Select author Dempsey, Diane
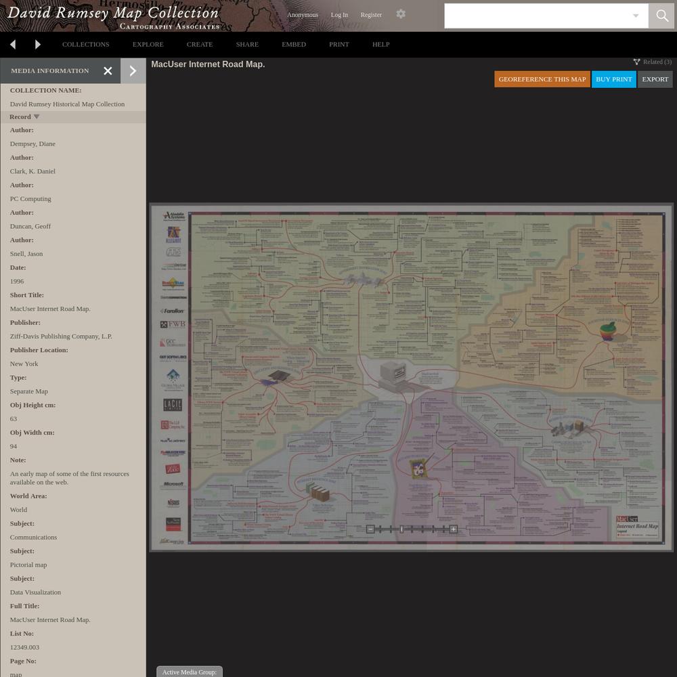Image resolution: width=677 pixels, height=677 pixels. [32, 144]
